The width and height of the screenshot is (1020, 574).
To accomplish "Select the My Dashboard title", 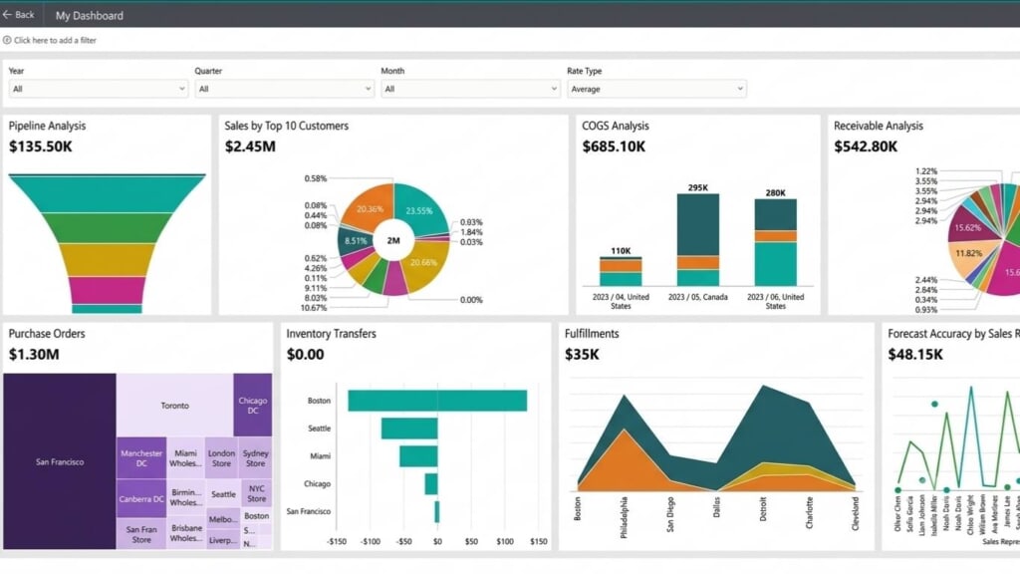I will [89, 16].
